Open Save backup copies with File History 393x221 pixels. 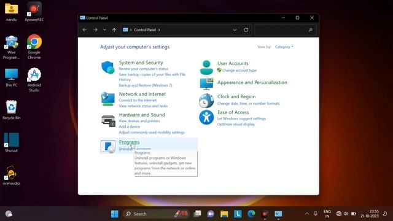click(152, 77)
